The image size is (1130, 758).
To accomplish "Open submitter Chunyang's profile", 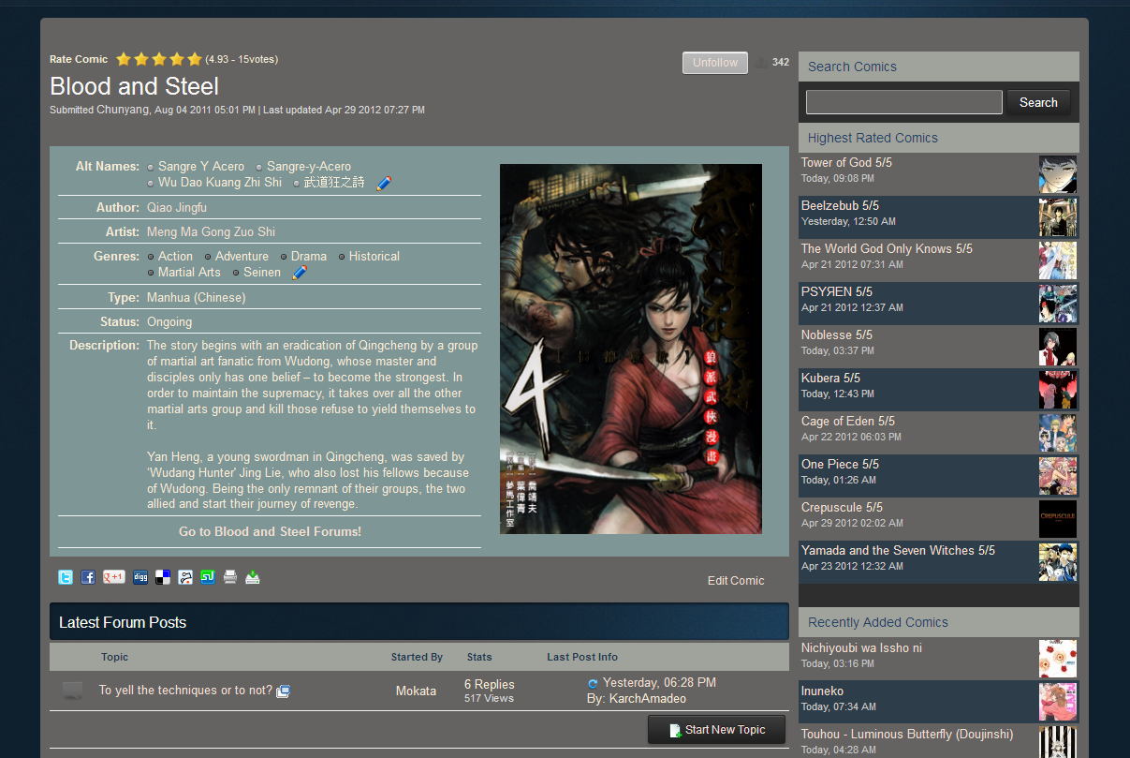I will tap(123, 110).
